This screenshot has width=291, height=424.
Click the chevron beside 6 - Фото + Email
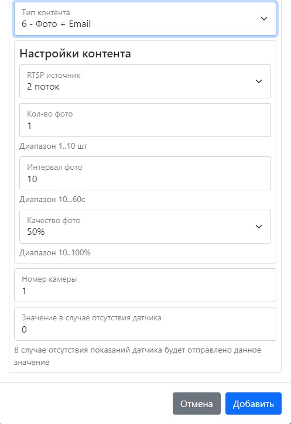click(x=264, y=19)
